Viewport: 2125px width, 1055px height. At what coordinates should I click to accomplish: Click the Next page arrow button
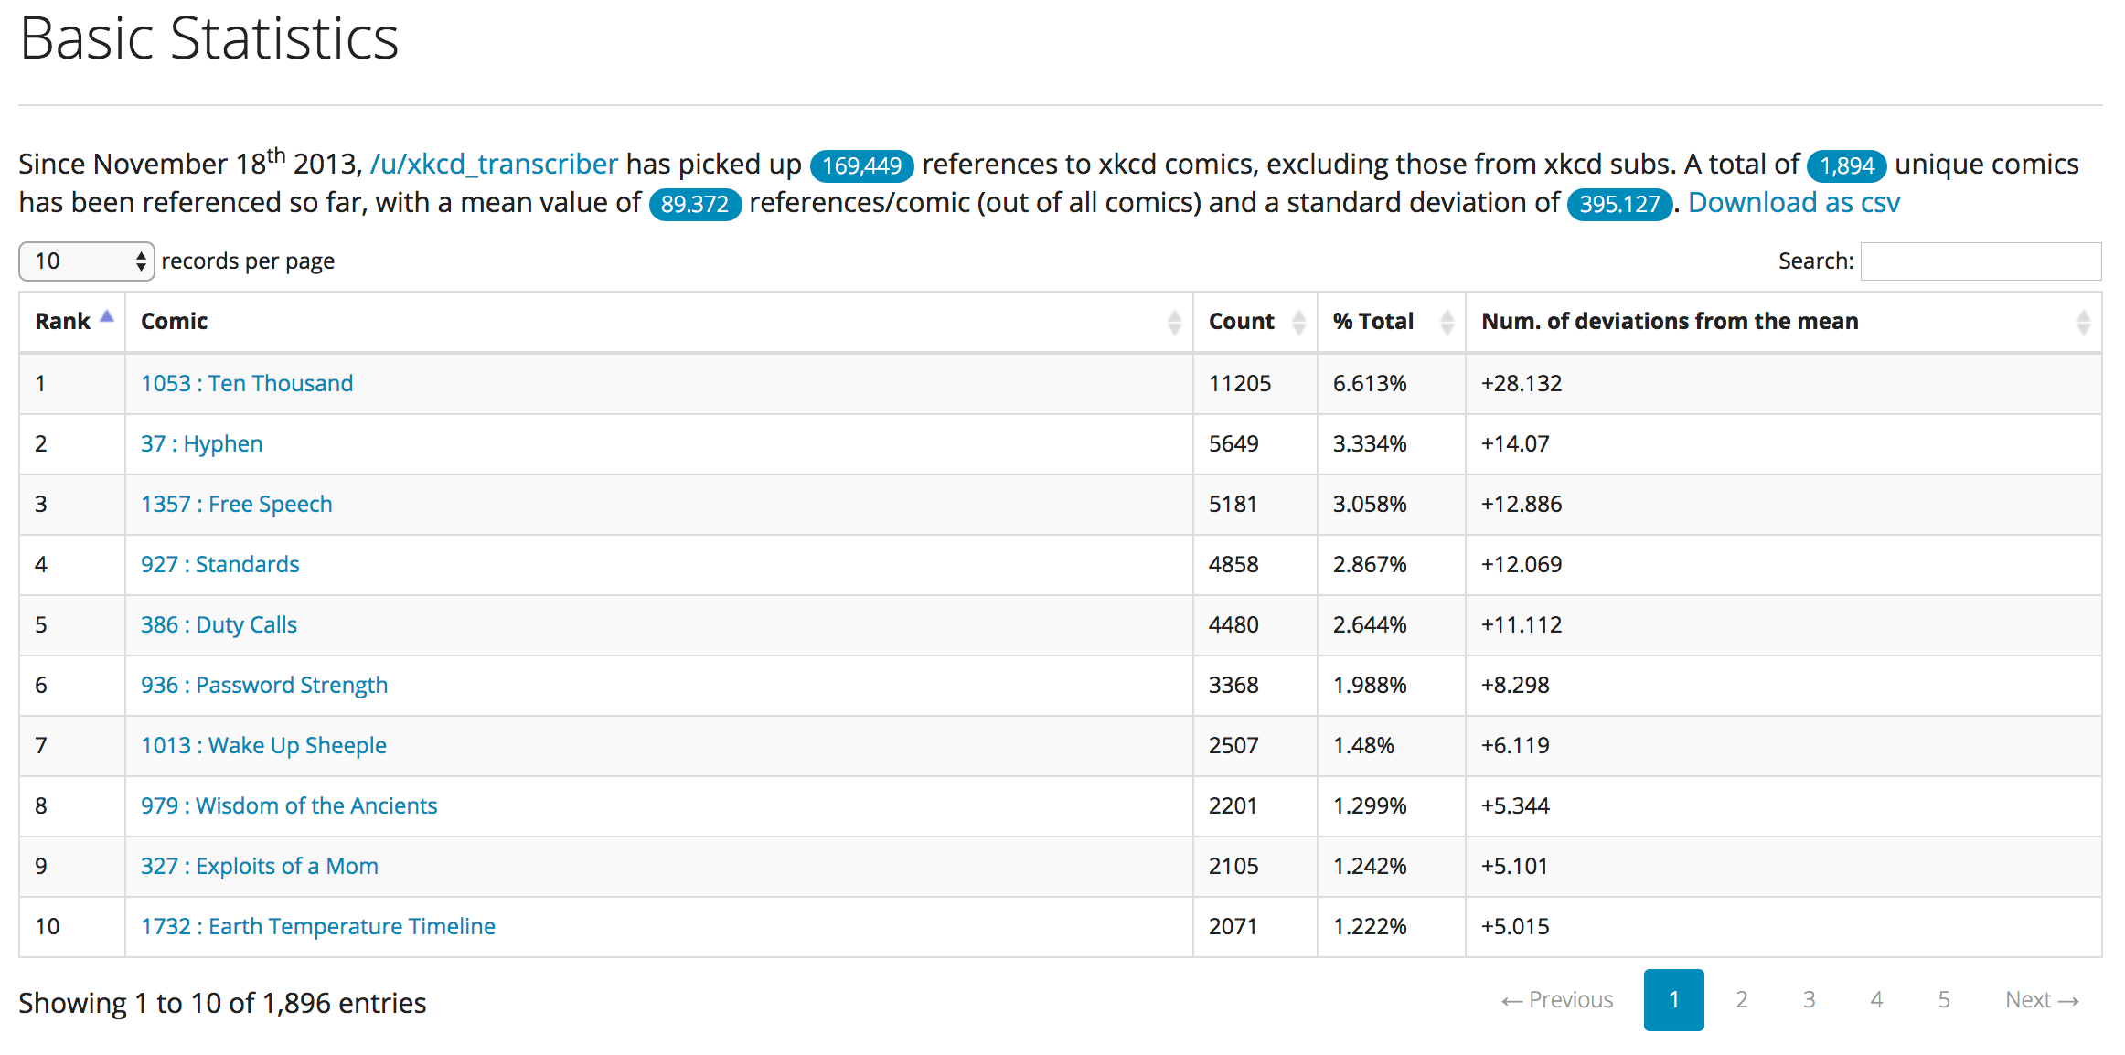pyautogui.click(x=2042, y=1000)
